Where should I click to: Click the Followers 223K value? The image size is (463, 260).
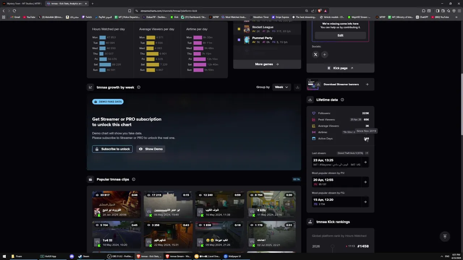coord(365,113)
